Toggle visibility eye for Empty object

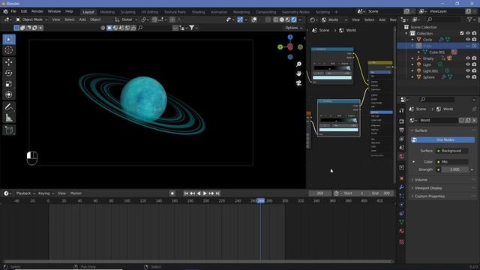pyautogui.click(x=468, y=58)
